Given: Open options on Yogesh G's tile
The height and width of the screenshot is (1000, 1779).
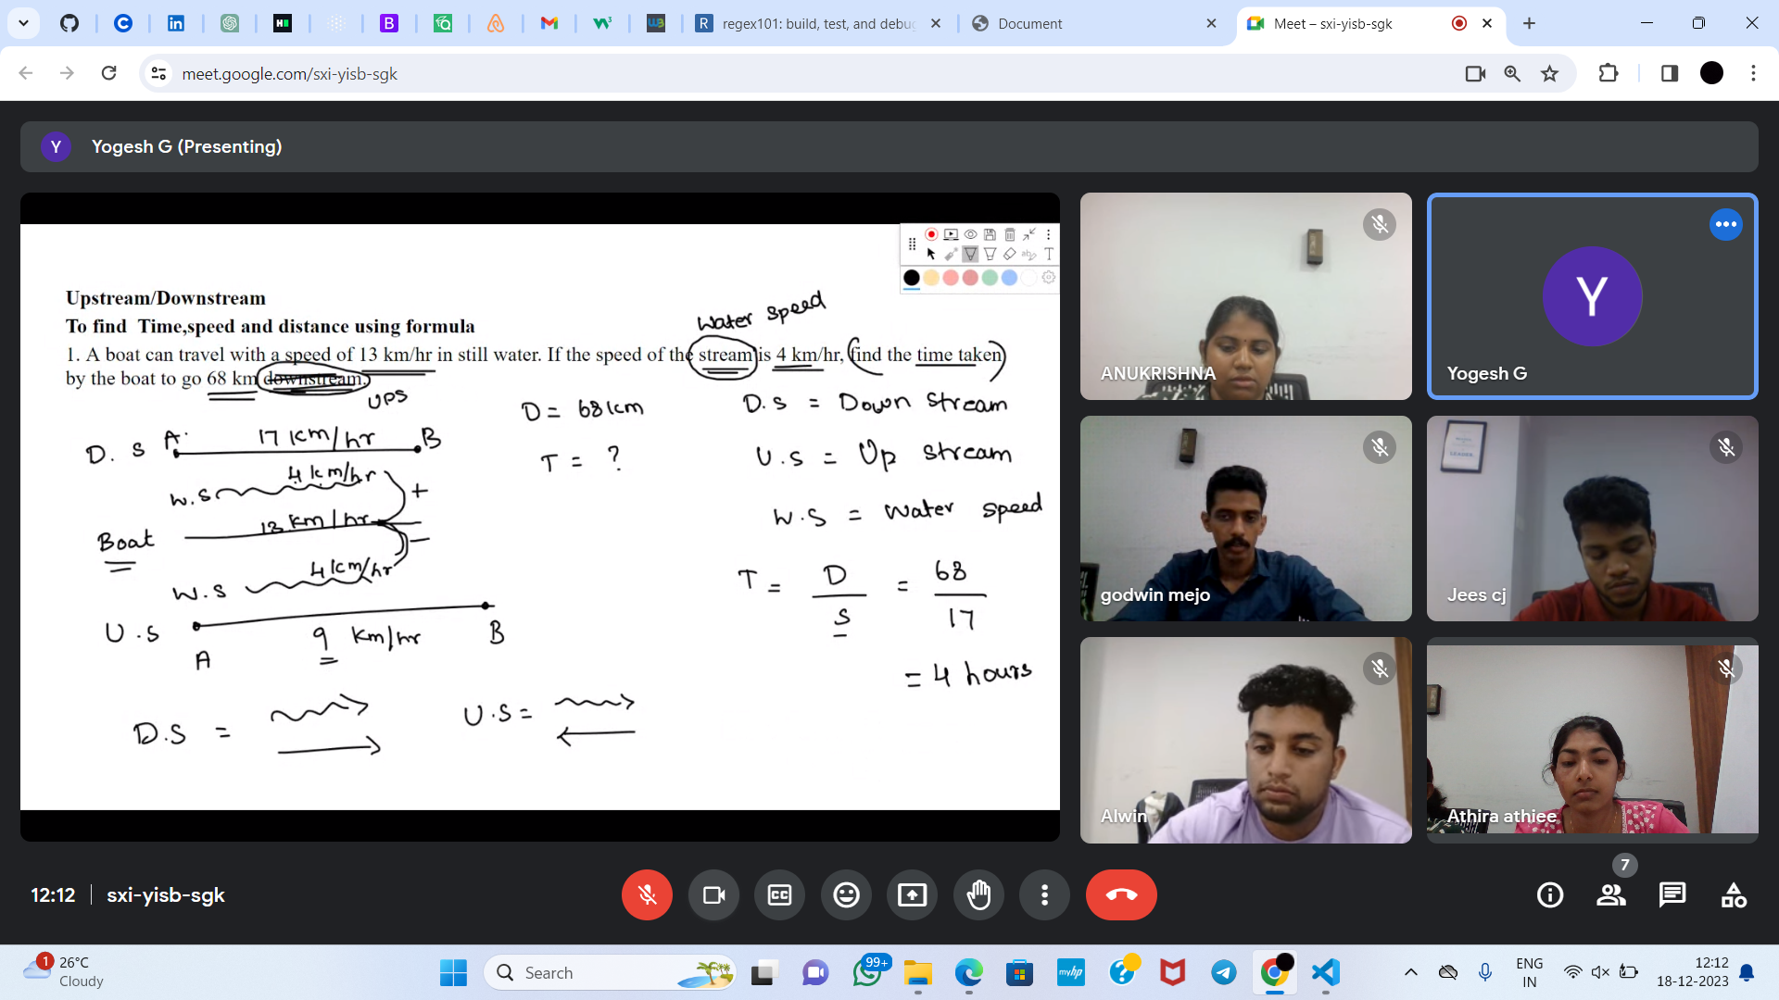Looking at the screenshot, I should pos(1725,224).
